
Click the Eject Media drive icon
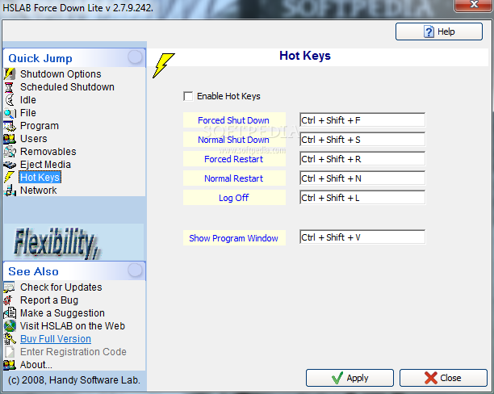click(10, 165)
